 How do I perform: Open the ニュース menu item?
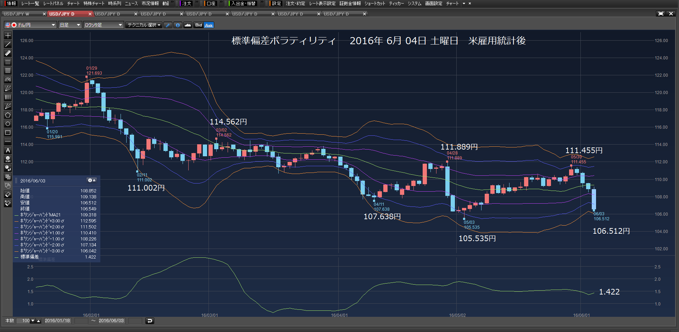click(131, 4)
